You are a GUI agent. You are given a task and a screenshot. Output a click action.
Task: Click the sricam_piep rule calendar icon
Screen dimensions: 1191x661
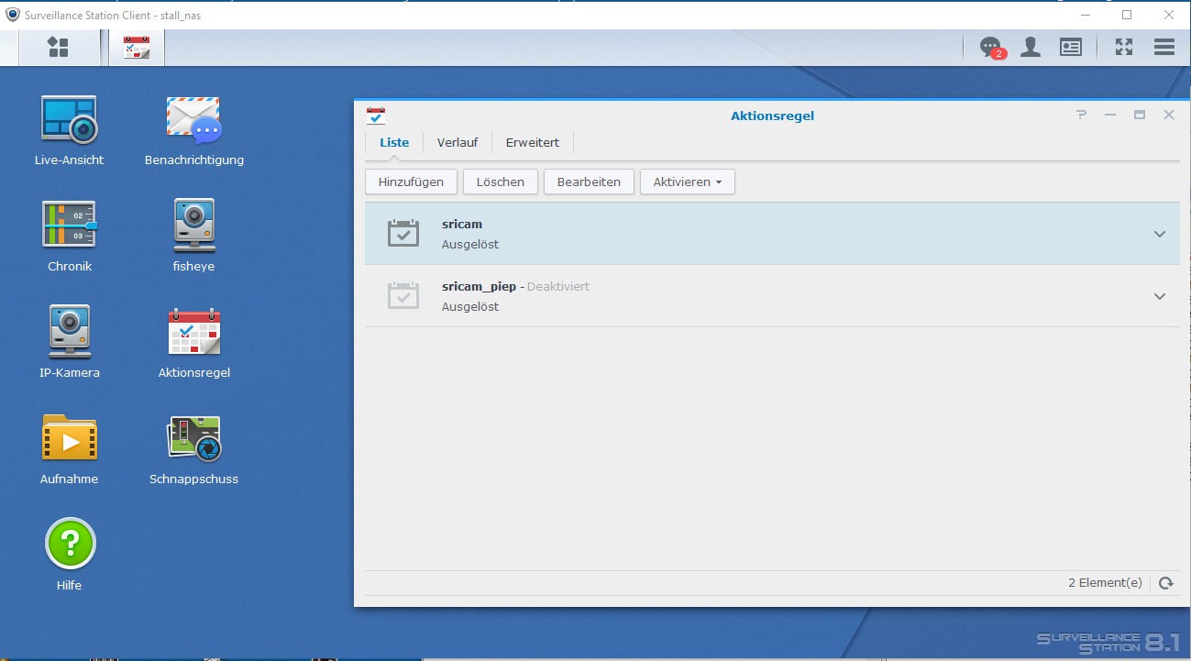(x=403, y=295)
